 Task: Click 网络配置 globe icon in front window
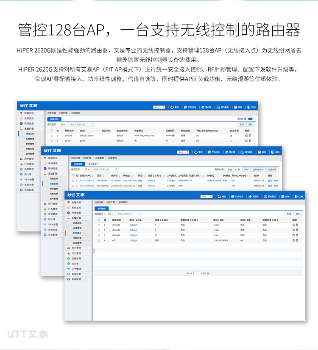(x=69, y=213)
